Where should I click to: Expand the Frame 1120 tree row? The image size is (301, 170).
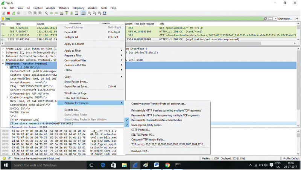(3, 49)
